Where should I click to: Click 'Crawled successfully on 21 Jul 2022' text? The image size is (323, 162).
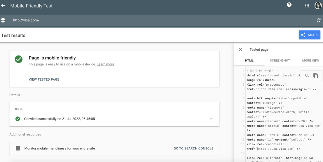coord(59,119)
